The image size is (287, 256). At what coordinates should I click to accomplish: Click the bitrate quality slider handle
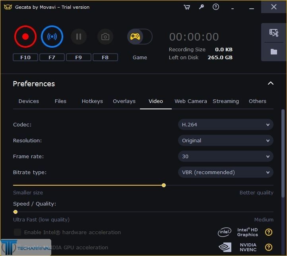point(164,185)
